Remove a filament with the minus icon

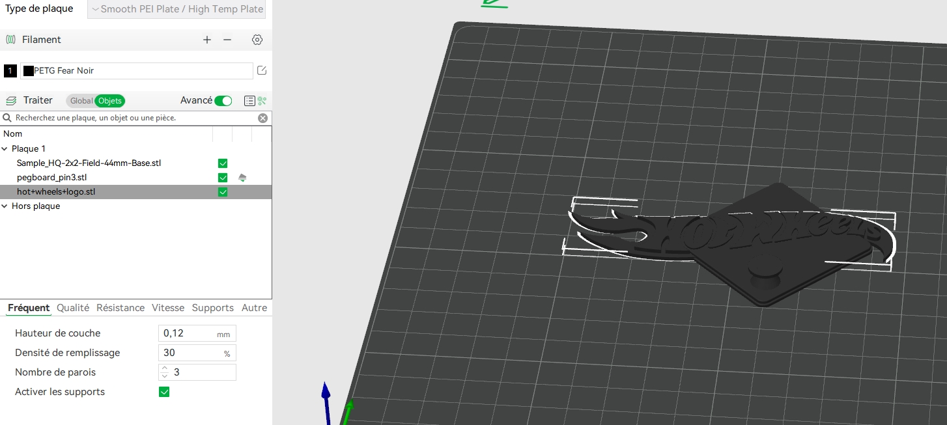pos(227,40)
